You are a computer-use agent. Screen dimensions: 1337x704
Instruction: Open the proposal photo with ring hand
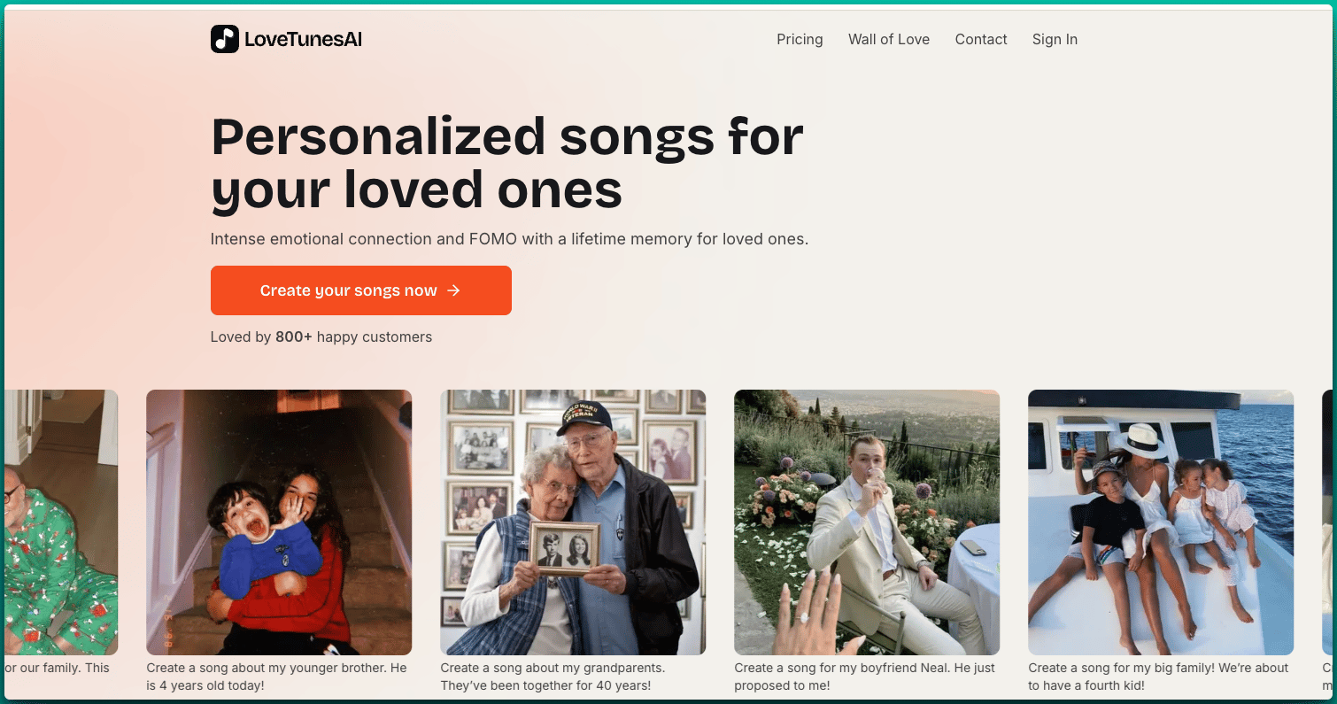coord(867,522)
